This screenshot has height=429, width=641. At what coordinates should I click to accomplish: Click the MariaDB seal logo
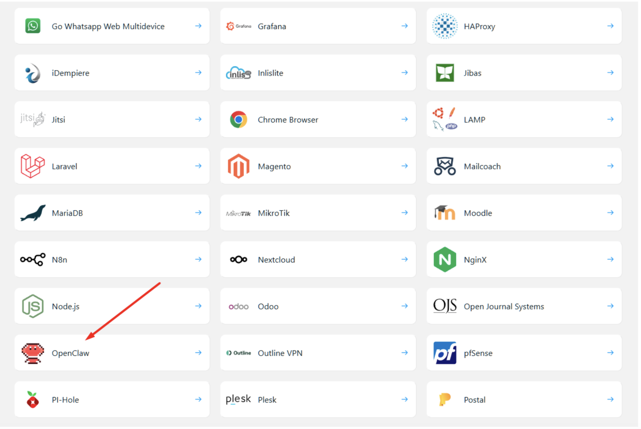pyautogui.click(x=33, y=213)
